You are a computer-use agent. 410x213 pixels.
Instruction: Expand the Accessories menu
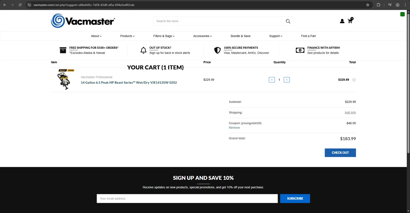203,36
